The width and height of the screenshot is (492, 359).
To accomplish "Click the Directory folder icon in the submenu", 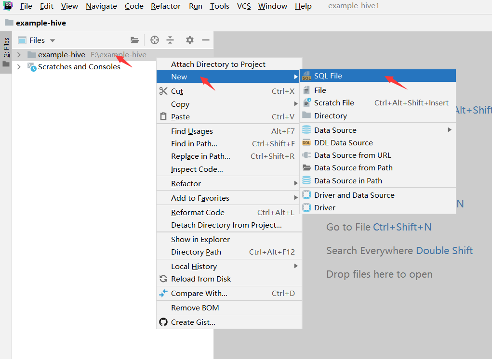I will pyautogui.click(x=306, y=115).
